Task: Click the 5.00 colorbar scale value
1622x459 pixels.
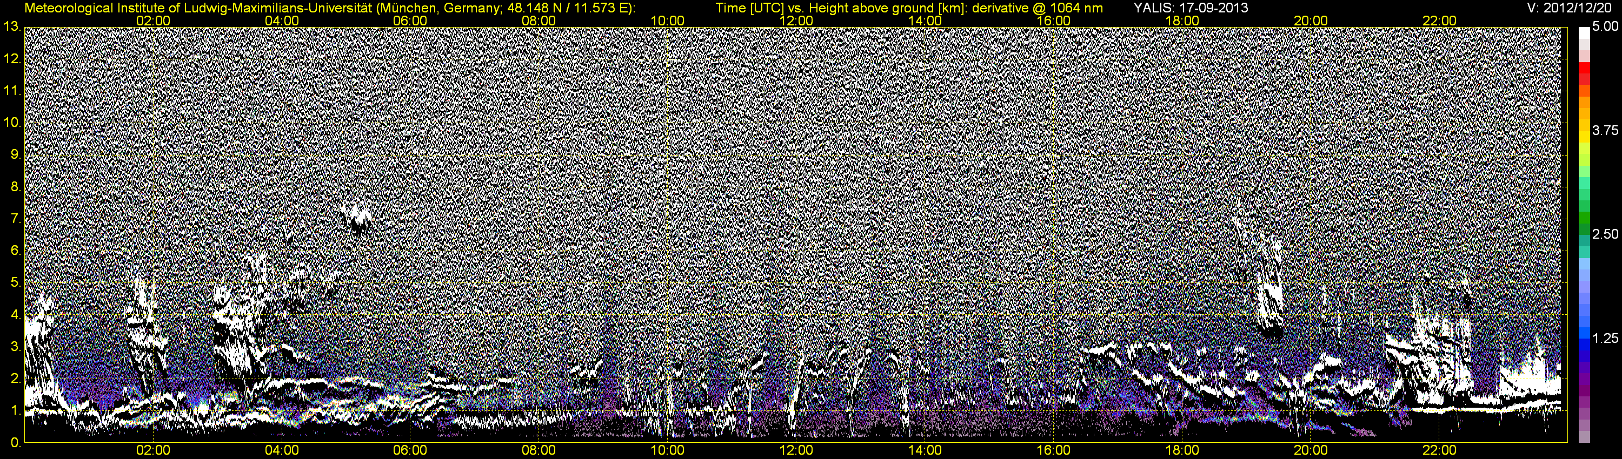Action: point(1605,27)
